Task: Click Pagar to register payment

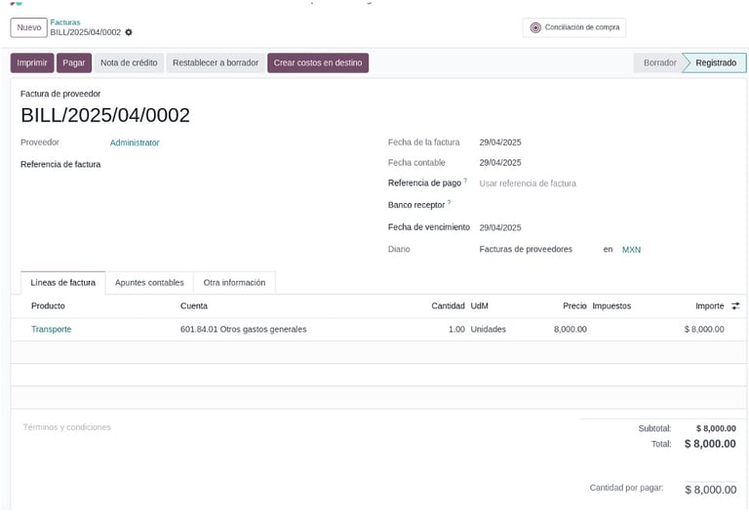Action: click(74, 63)
